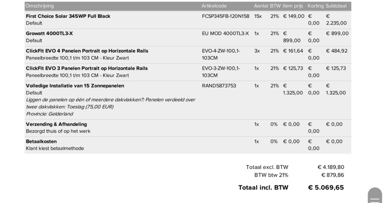Select the Growatt 4000TL3-X product name
Viewport: 384px width, 203px height.
(49, 34)
